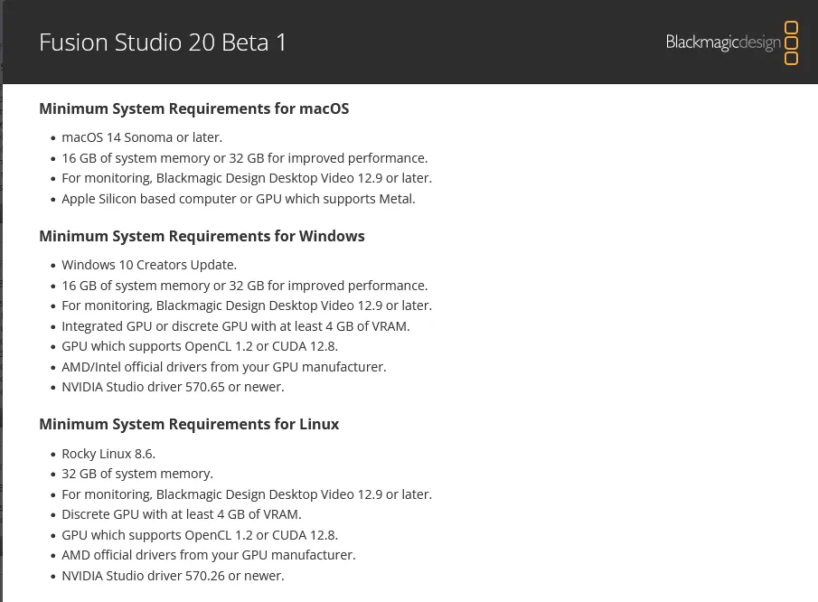Select heading "Minimum System Requirements for Linux"
Image resolution: width=818 pixels, height=602 pixels.
coord(189,424)
